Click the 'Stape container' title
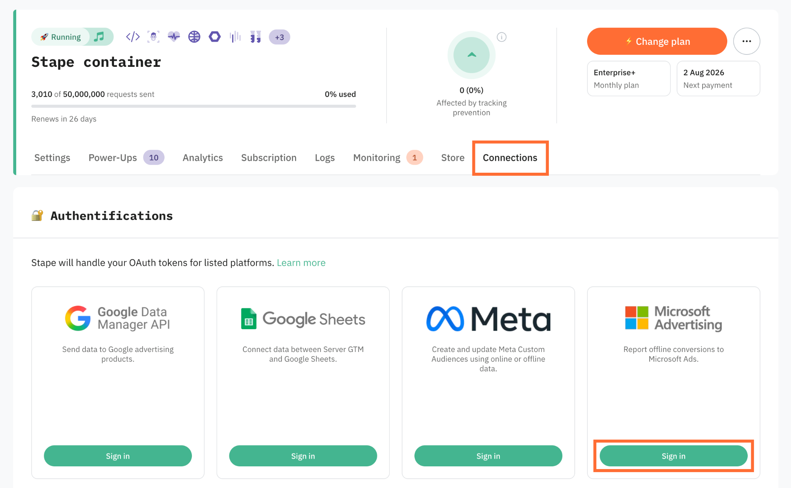 click(96, 62)
